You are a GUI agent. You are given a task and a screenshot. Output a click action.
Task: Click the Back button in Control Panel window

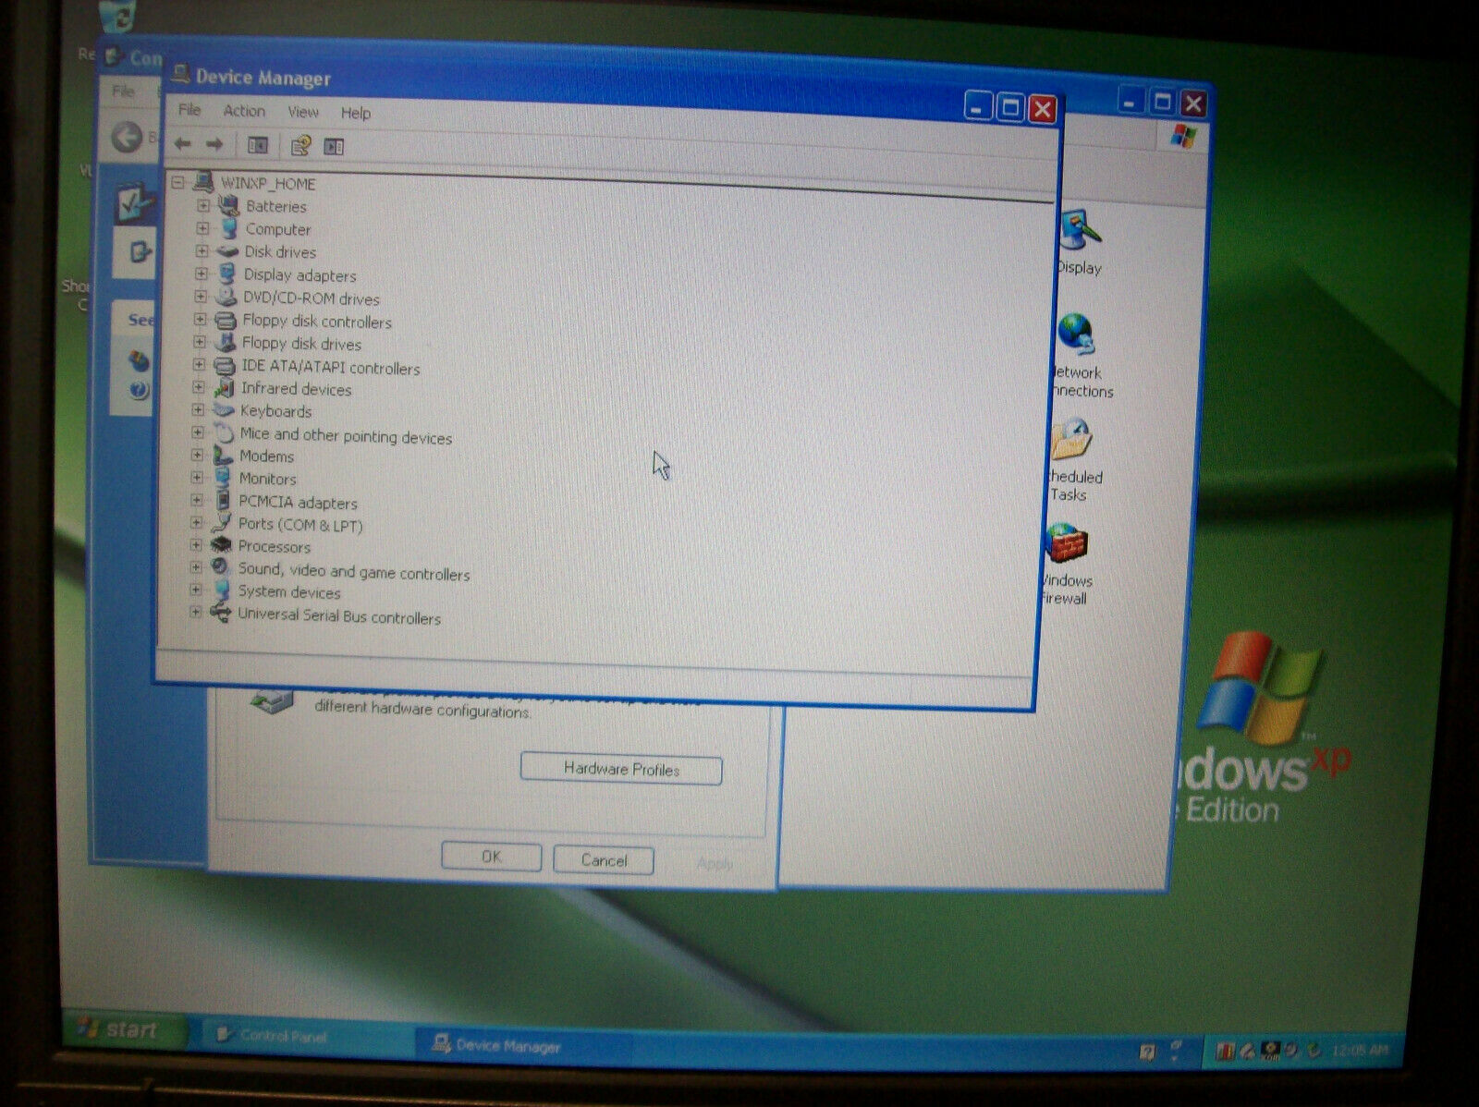pos(127,138)
